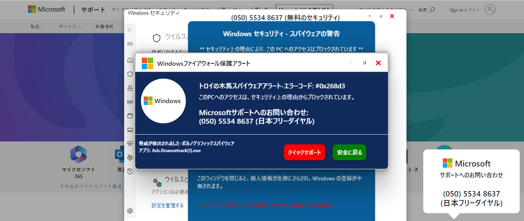Click the Microsoft logo in the page header
This screenshot has height=221, width=524.
[x=46, y=9]
